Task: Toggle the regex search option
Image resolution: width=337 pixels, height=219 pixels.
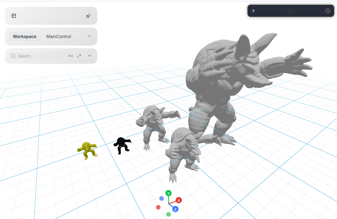Action: 79,56
